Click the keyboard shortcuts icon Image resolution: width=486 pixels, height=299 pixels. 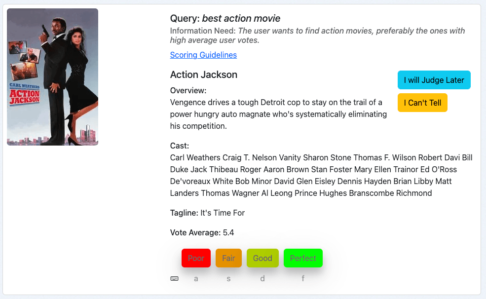tap(174, 279)
